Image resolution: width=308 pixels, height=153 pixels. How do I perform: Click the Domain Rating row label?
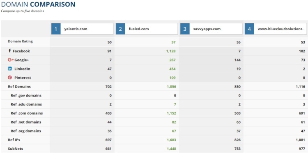point(20,41)
